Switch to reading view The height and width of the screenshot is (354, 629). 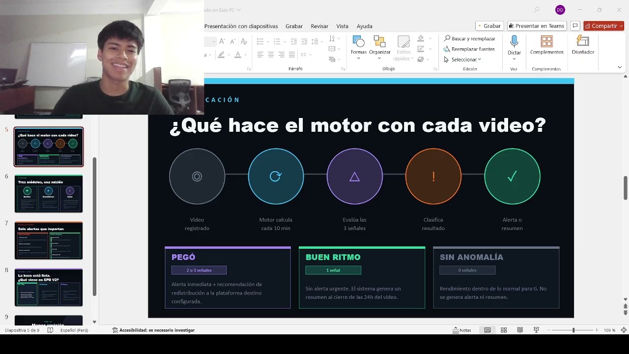tap(520, 330)
